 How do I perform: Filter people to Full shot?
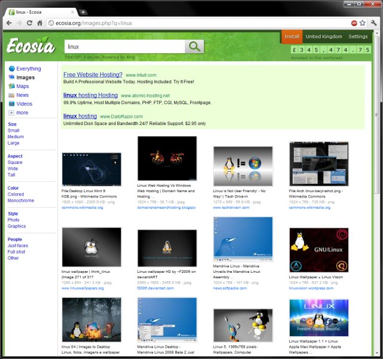pyautogui.click(x=16, y=252)
